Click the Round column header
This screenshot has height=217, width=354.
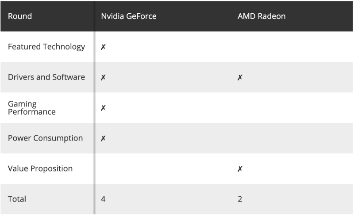point(20,16)
